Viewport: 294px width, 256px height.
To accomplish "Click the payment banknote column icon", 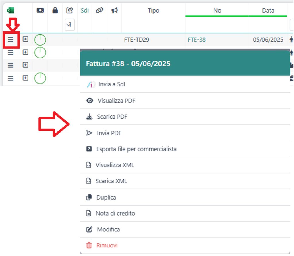I will tap(40, 11).
